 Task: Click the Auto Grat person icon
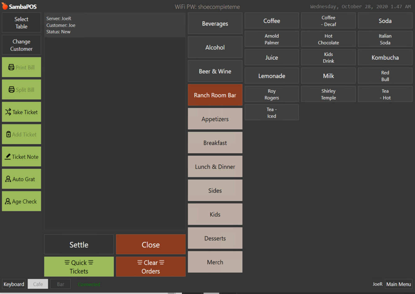(x=8, y=179)
